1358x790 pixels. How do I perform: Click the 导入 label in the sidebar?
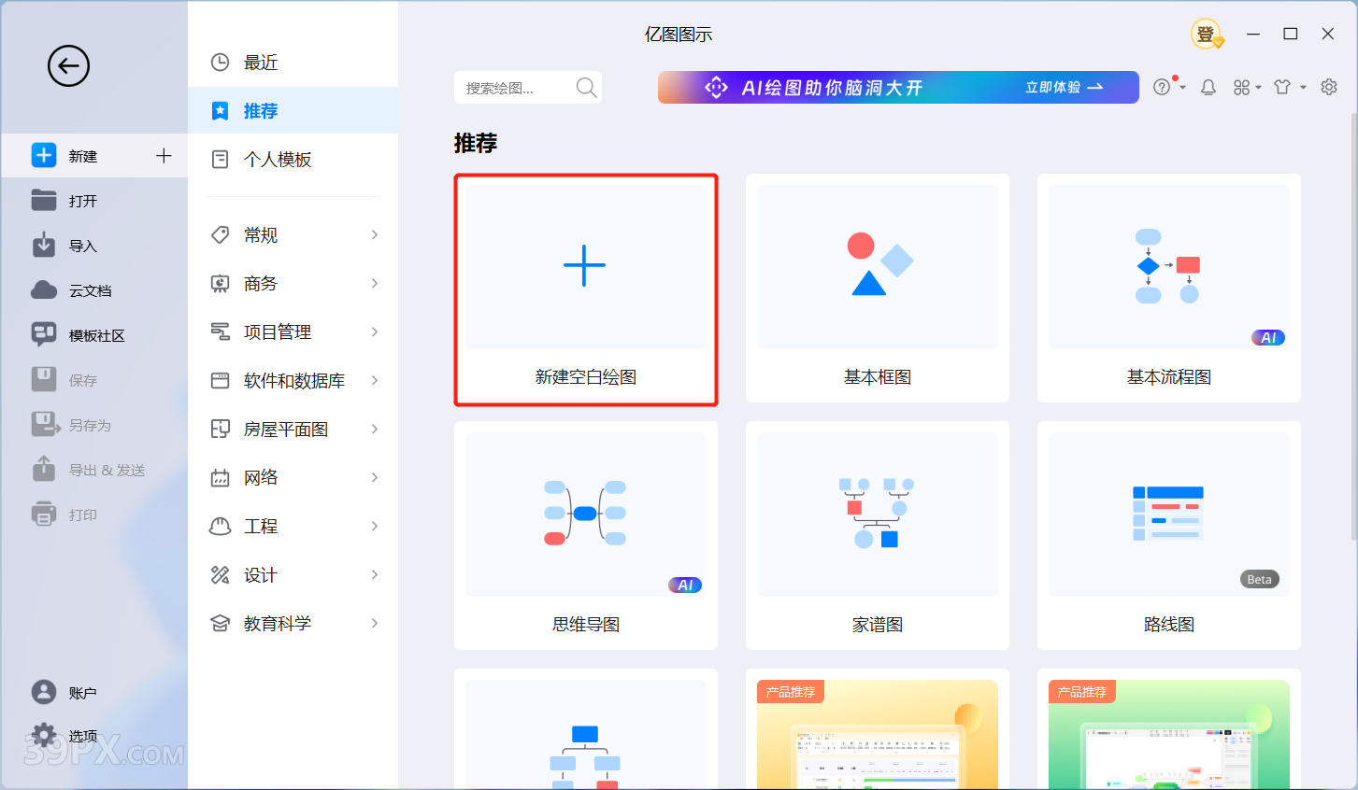coord(83,246)
